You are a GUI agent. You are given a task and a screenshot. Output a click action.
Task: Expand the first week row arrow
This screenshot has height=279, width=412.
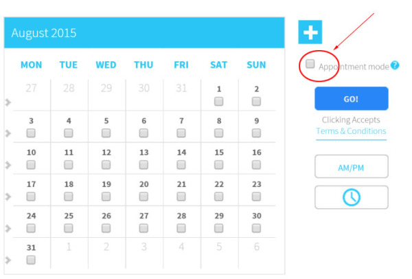click(x=8, y=102)
